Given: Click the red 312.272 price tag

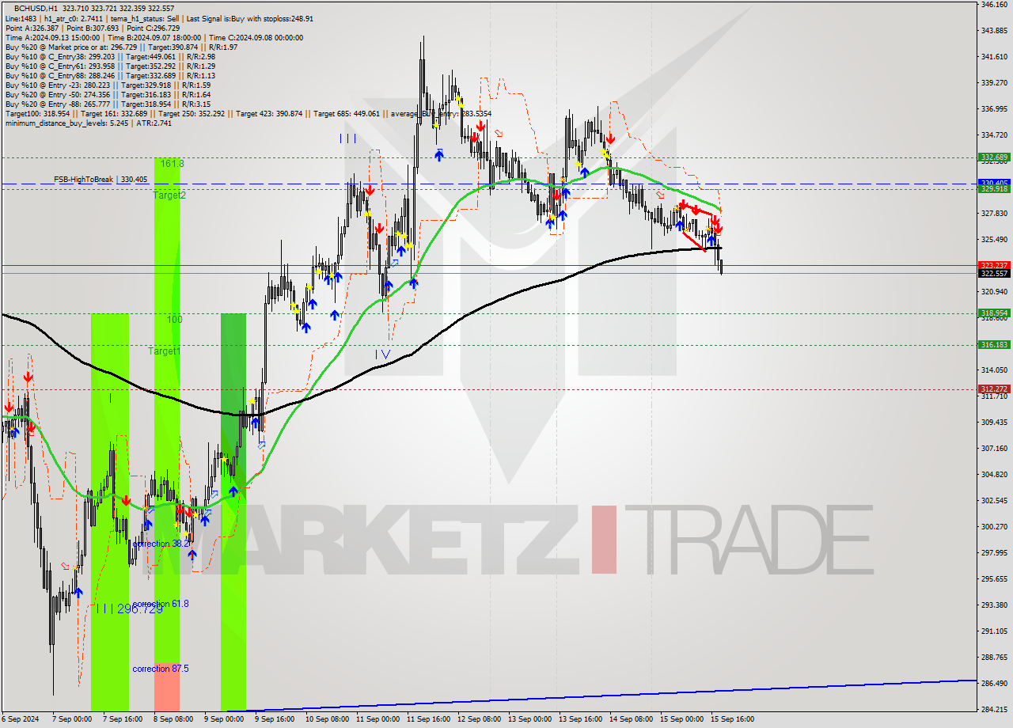Looking at the screenshot, I should click(994, 389).
